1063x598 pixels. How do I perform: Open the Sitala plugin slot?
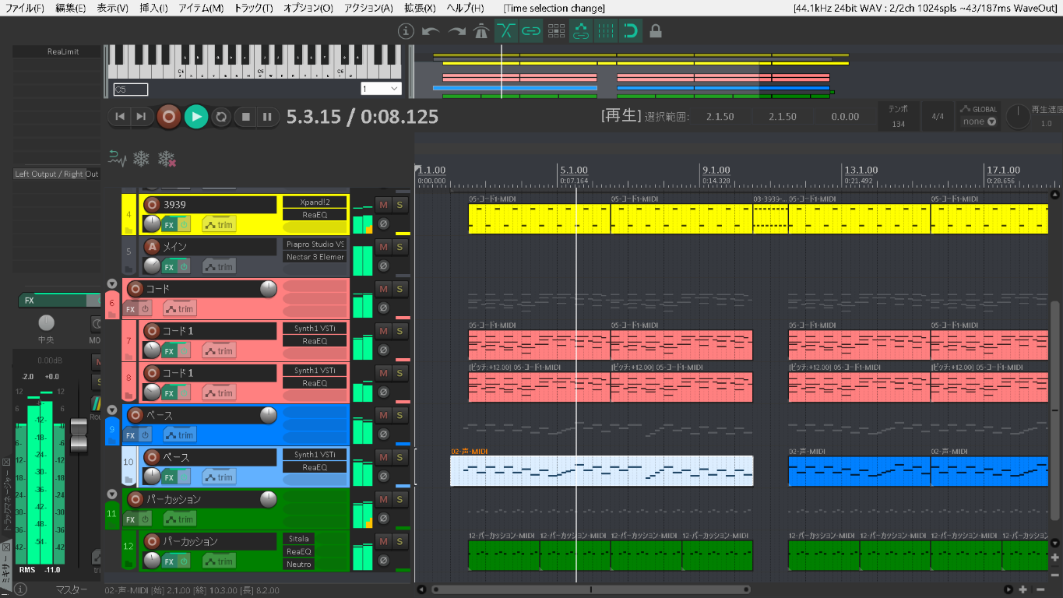tap(298, 538)
